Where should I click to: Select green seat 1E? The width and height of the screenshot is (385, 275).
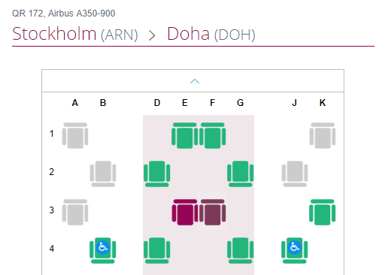click(x=185, y=135)
